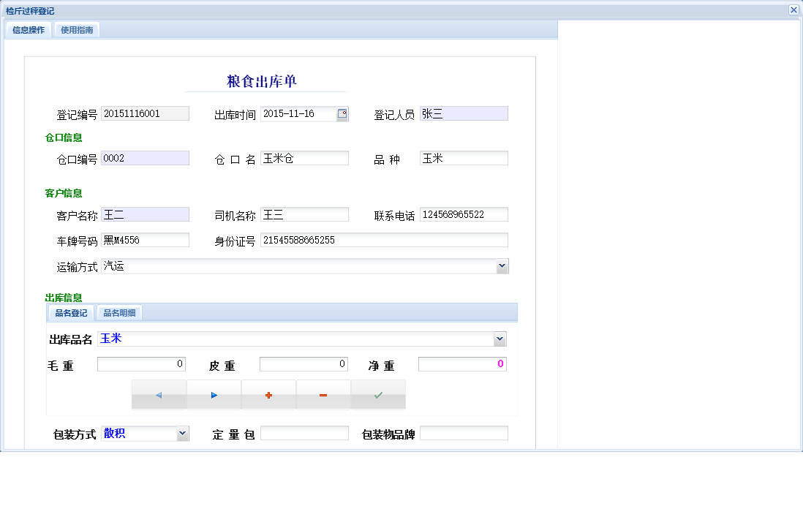Switch to the 使用指南 tab
This screenshot has height=528, width=803.
tap(77, 30)
